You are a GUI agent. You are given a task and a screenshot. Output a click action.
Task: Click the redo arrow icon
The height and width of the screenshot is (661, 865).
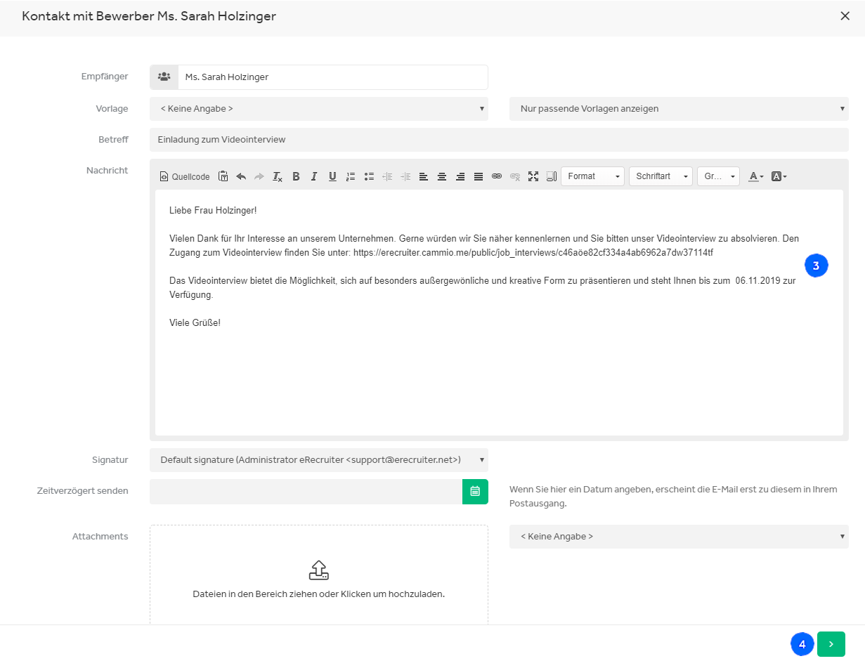tap(259, 176)
